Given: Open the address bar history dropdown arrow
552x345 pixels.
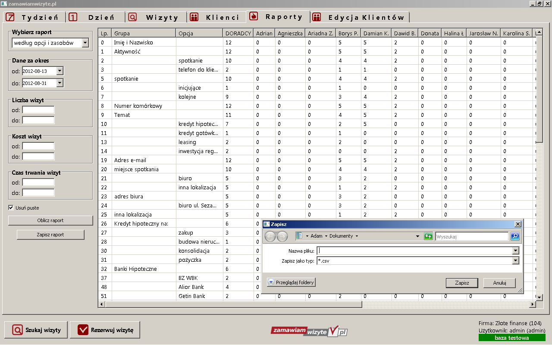Looking at the screenshot, I should 417,236.
